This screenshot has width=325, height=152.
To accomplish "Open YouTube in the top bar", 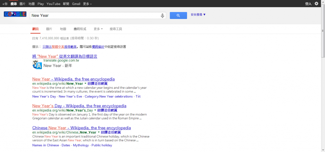I will point(53,4).
